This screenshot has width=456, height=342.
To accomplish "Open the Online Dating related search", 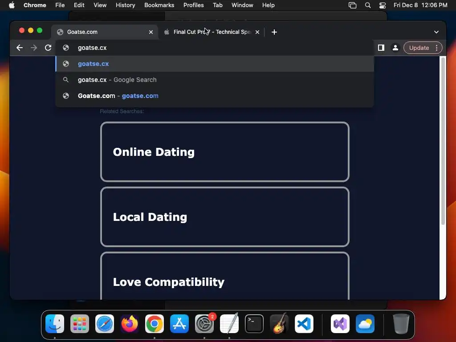I will click(225, 152).
